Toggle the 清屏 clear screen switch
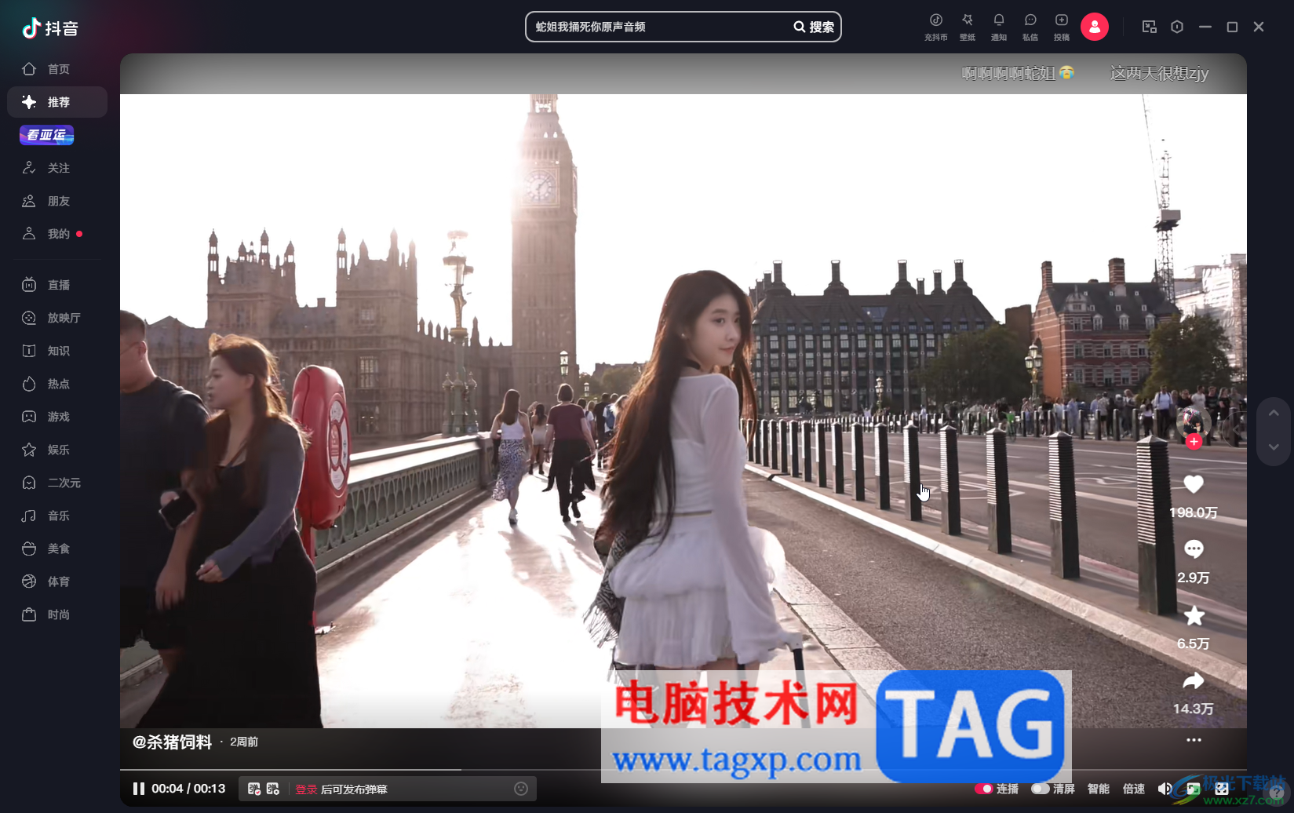 pyautogui.click(x=1041, y=789)
